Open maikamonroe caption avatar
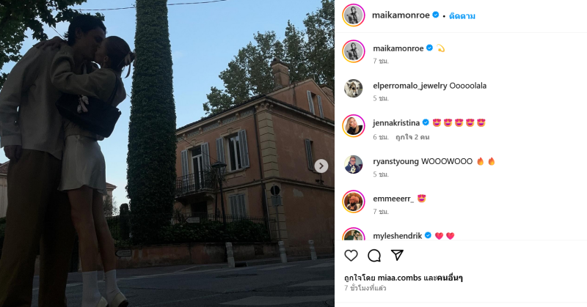 coord(354,51)
